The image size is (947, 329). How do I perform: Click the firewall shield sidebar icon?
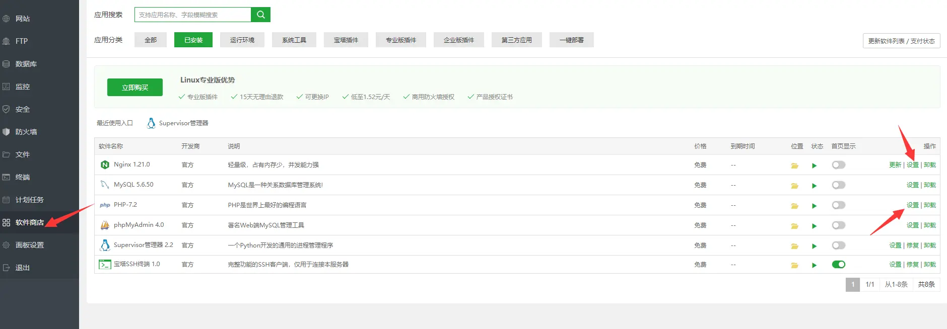6,132
